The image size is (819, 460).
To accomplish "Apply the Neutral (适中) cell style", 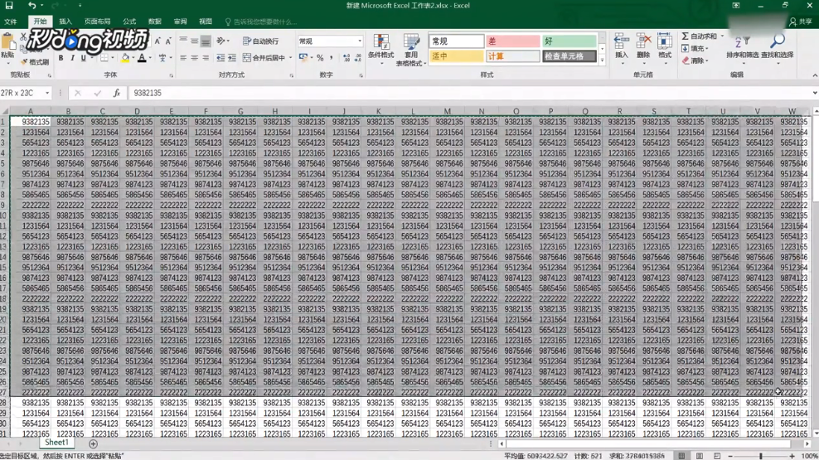I will click(x=457, y=56).
